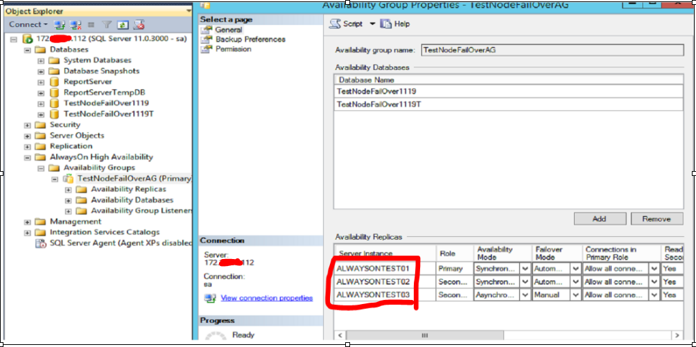Open Failover Mode dropdown for ALWAYSONTEST03
This screenshot has height=347, width=696.
pyautogui.click(x=576, y=294)
